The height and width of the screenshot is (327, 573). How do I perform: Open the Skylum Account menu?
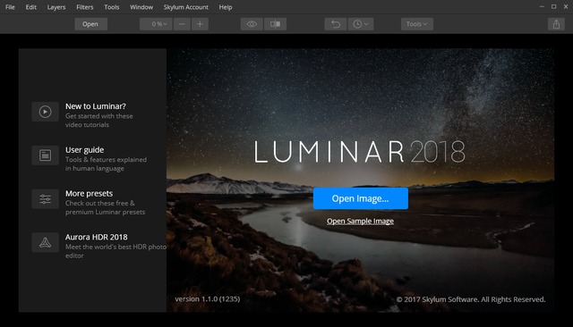tap(185, 7)
